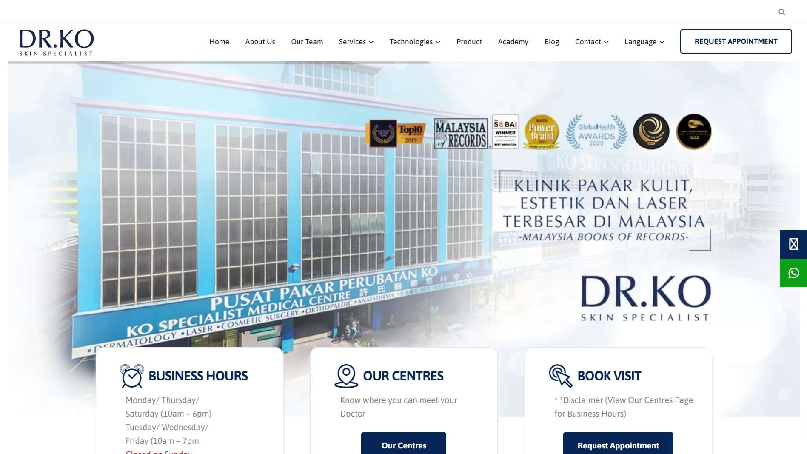Click the navy side tab icon above WhatsApp
Screen dimensions: 807x454
pyautogui.click(x=793, y=244)
